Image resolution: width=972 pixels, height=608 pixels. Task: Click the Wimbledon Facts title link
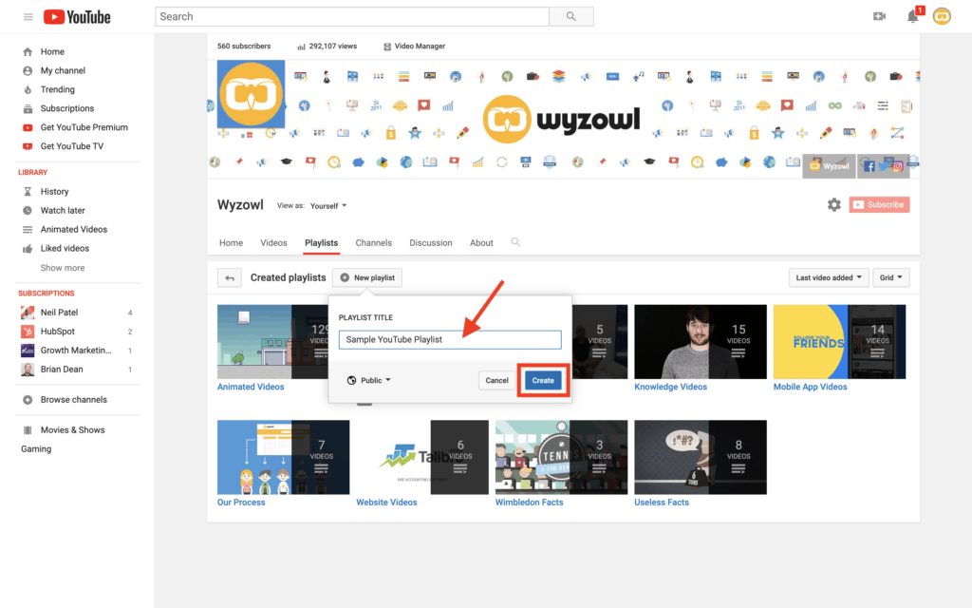[x=530, y=503]
